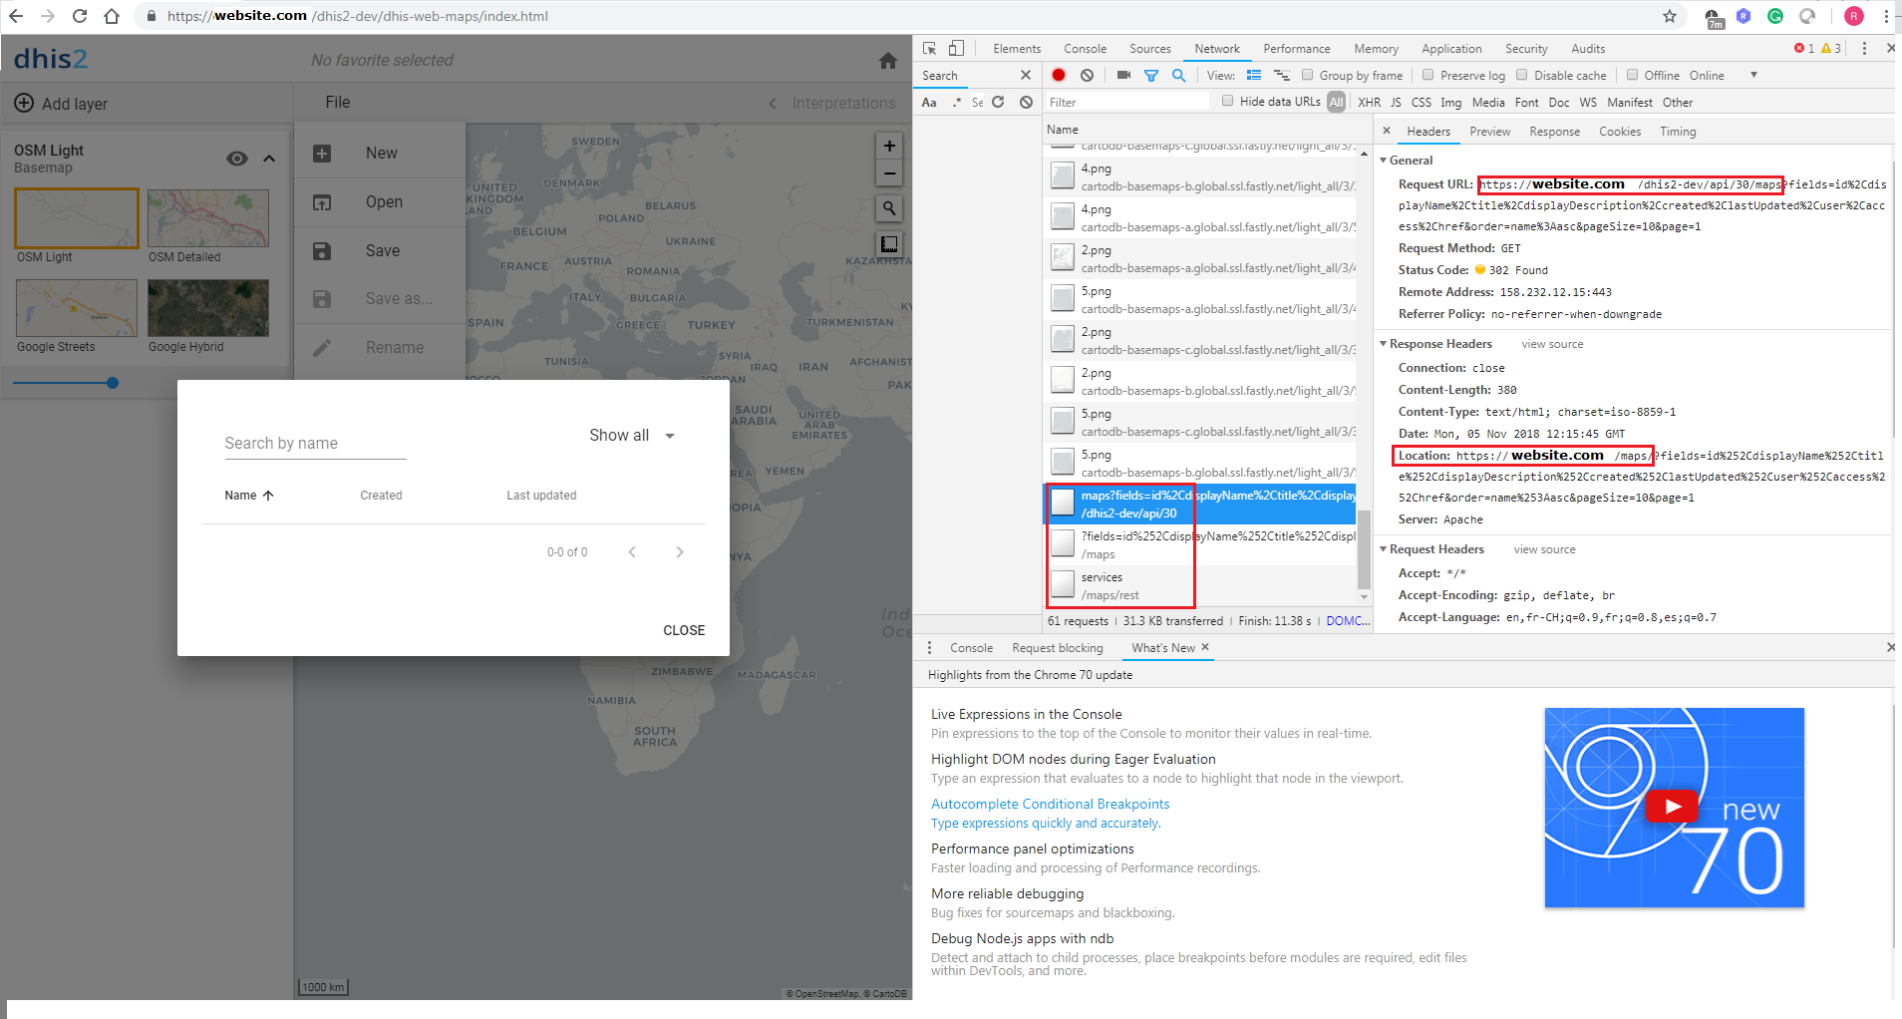Image resolution: width=1902 pixels, height=1019 pixels.
Task: Enable the Group by frame checkbox
Action: point(1307,74)
